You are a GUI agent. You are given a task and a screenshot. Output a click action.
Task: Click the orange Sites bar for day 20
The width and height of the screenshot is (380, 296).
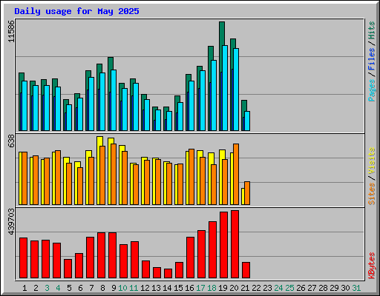(x=236, y=174)
